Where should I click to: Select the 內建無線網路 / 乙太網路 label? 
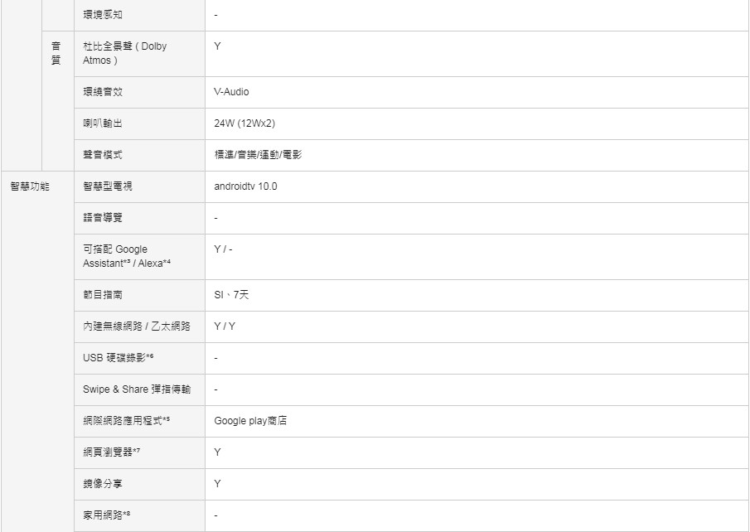(137, 326)
